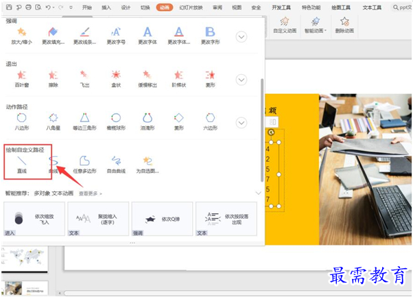Select the 曲线 custom path tool

pos(54,165)
